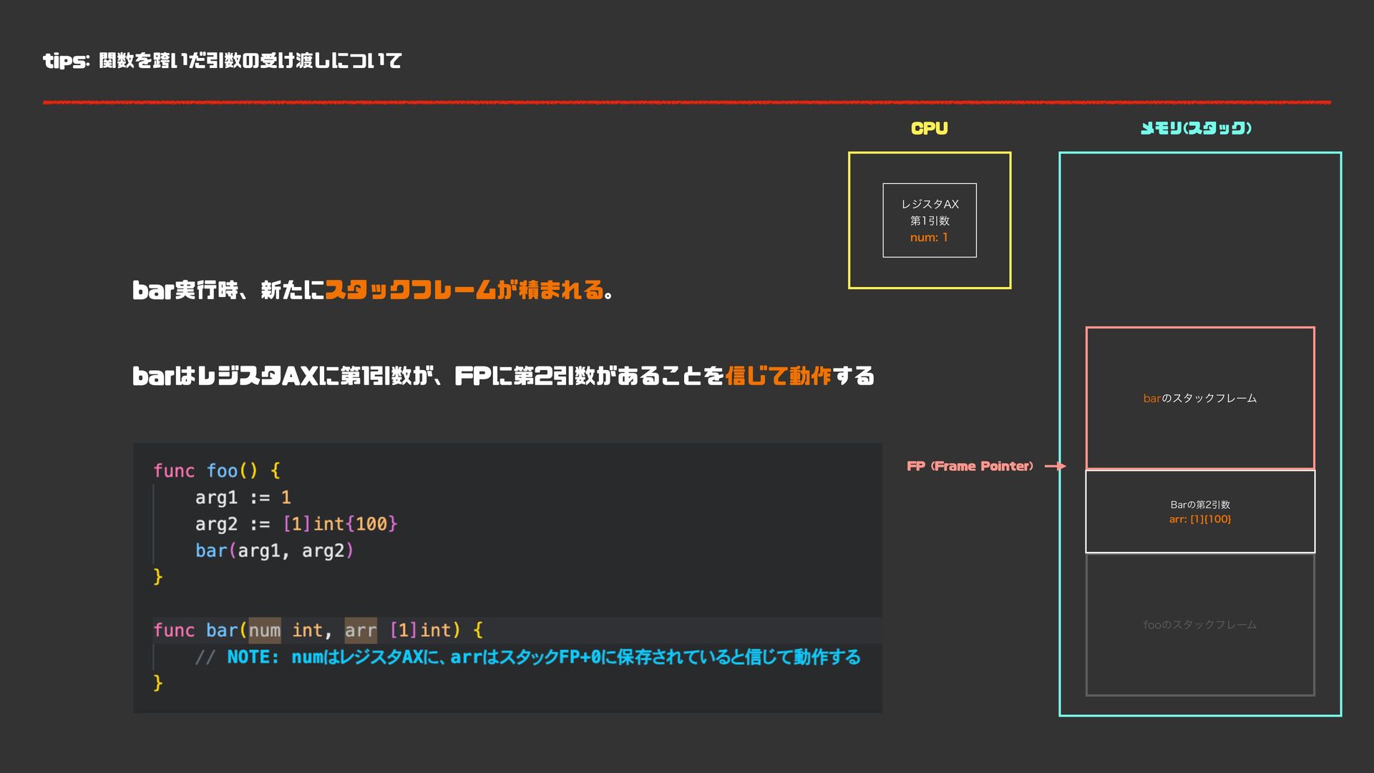Click the yellow CPU heading label

(x=929, y=128)
